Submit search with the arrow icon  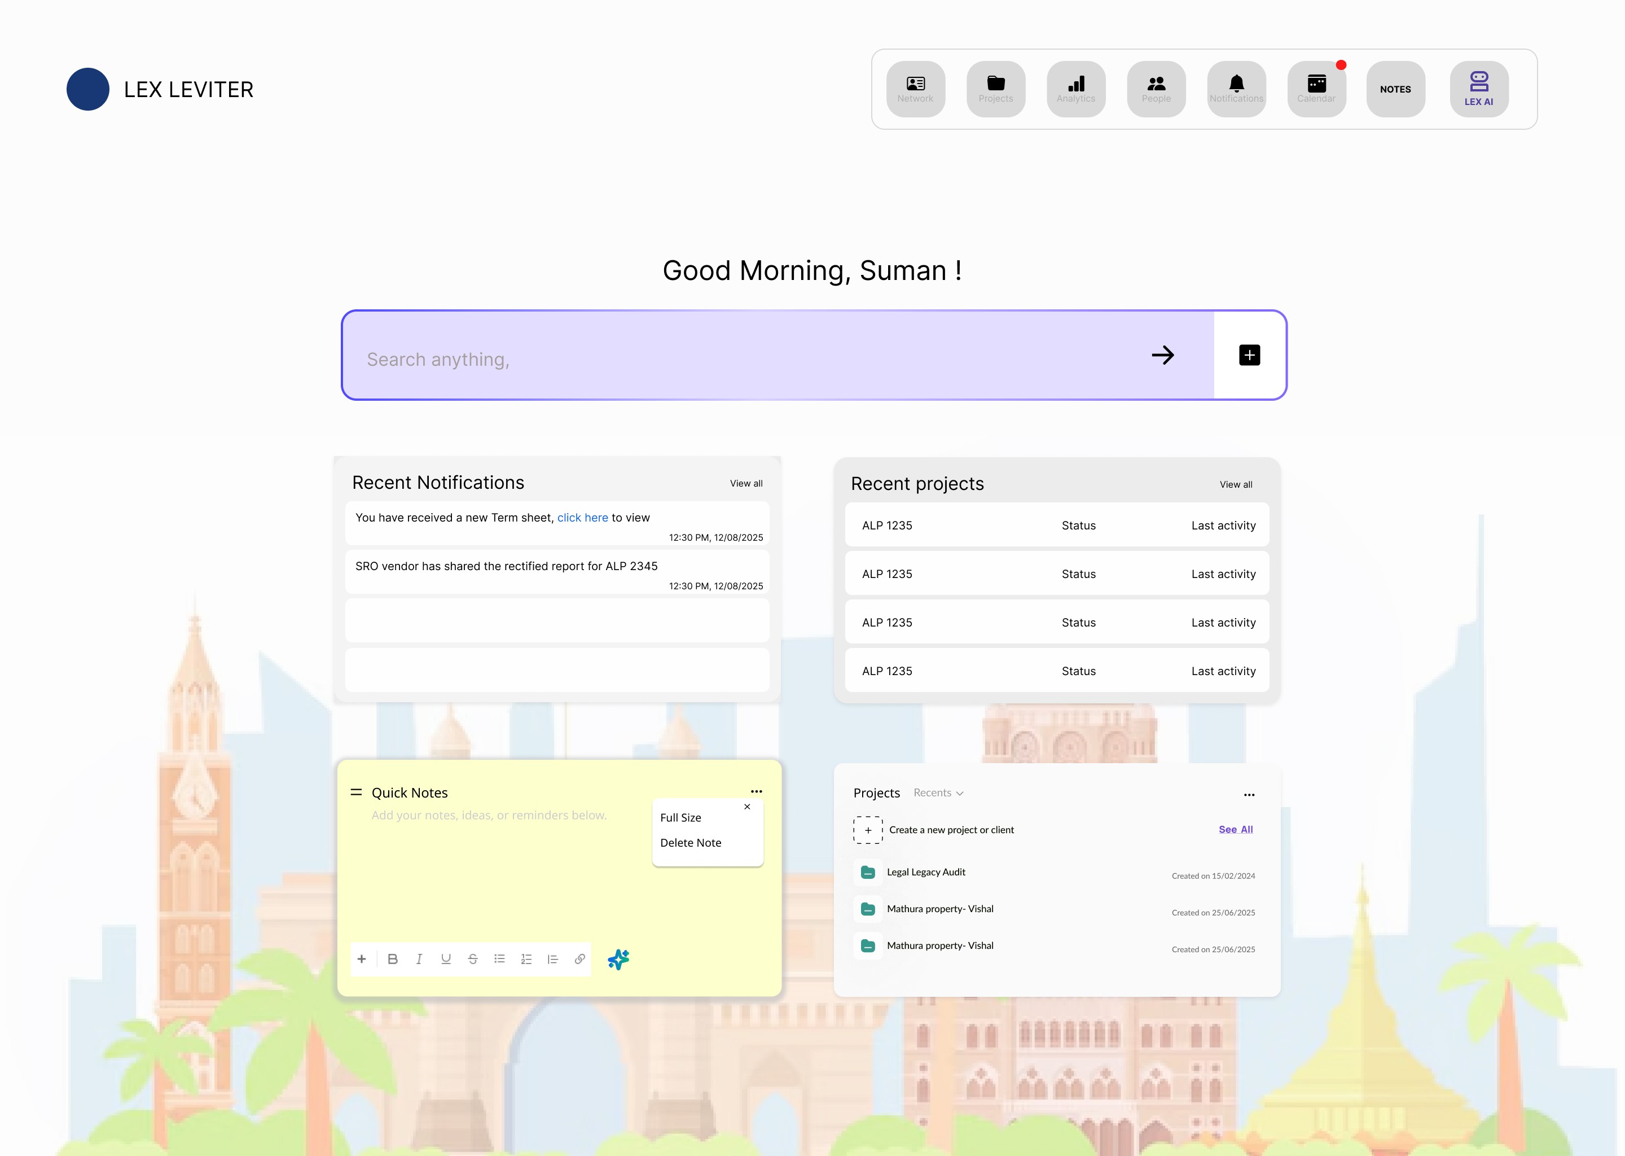(x=1162, y=354)
